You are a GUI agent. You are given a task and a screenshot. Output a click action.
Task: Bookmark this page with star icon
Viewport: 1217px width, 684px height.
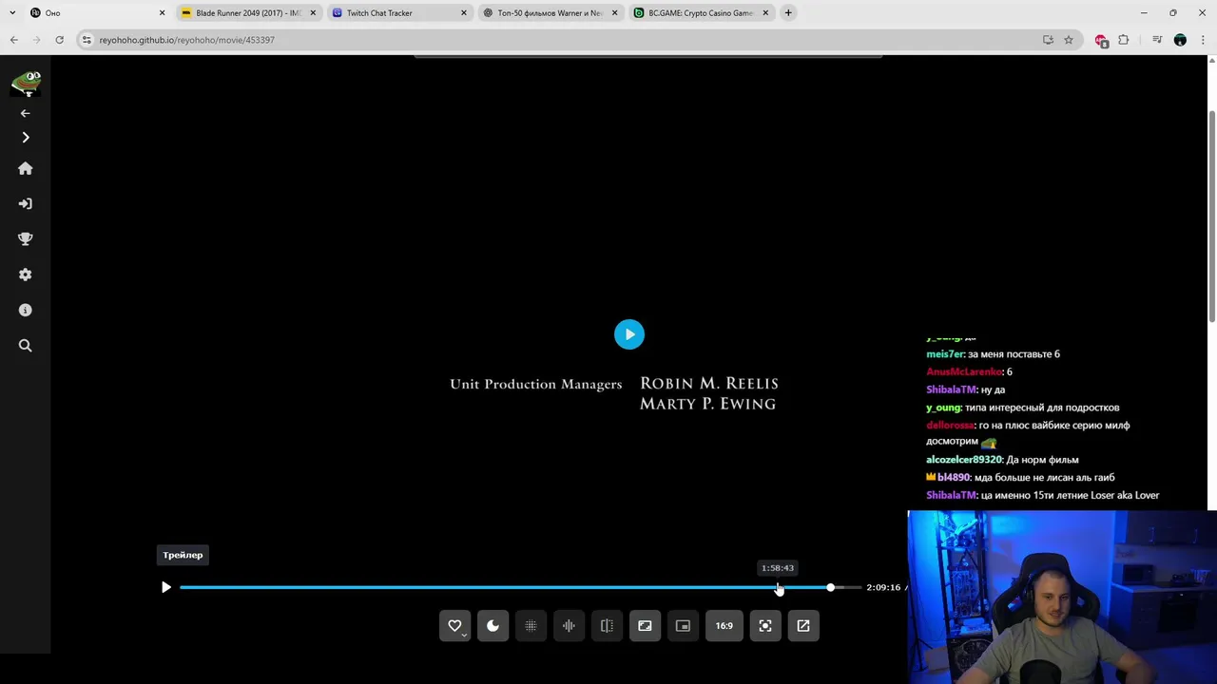[1069, 40]
